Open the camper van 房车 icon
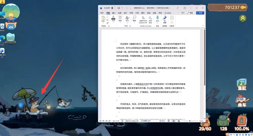253x136 pixels. tap(242, 100)
